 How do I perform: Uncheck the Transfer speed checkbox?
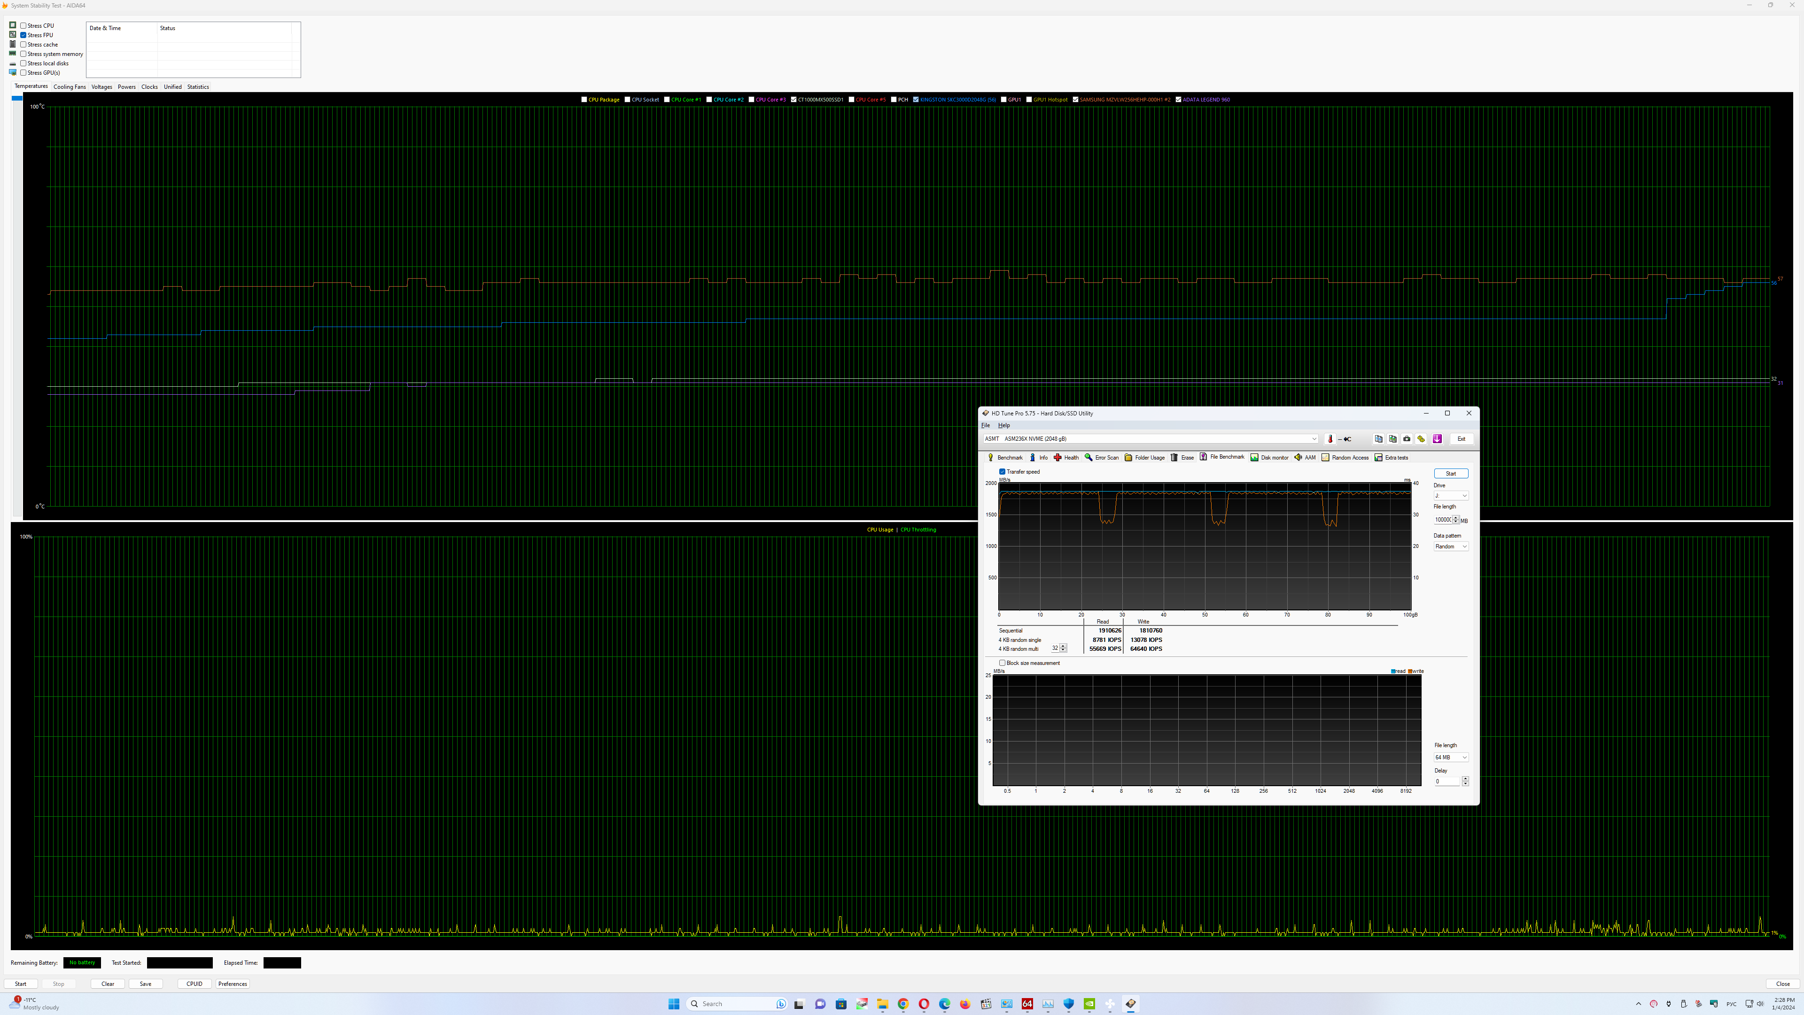[x=1002, y=471]
